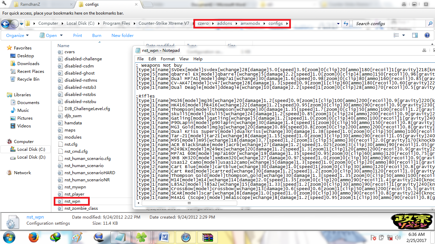Click the green clover taskbar icon

[142, 237]
